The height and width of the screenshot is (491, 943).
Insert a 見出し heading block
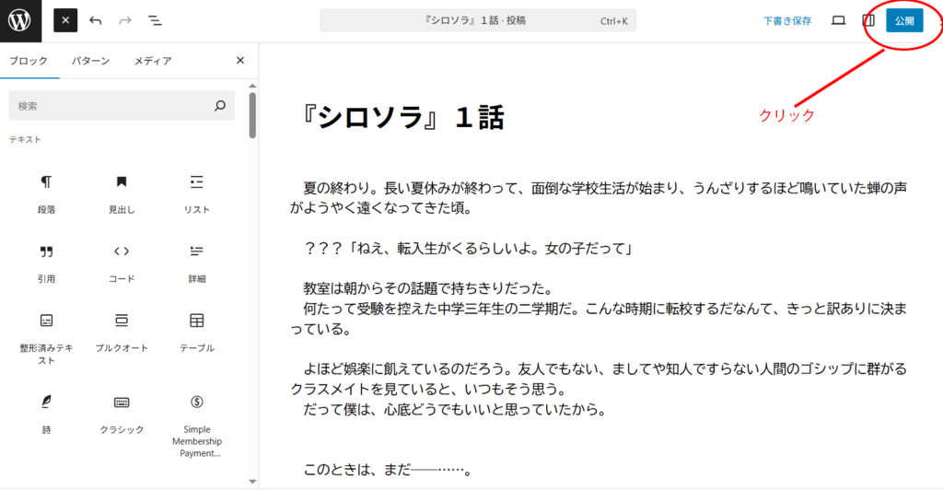[x=122, y=194]
